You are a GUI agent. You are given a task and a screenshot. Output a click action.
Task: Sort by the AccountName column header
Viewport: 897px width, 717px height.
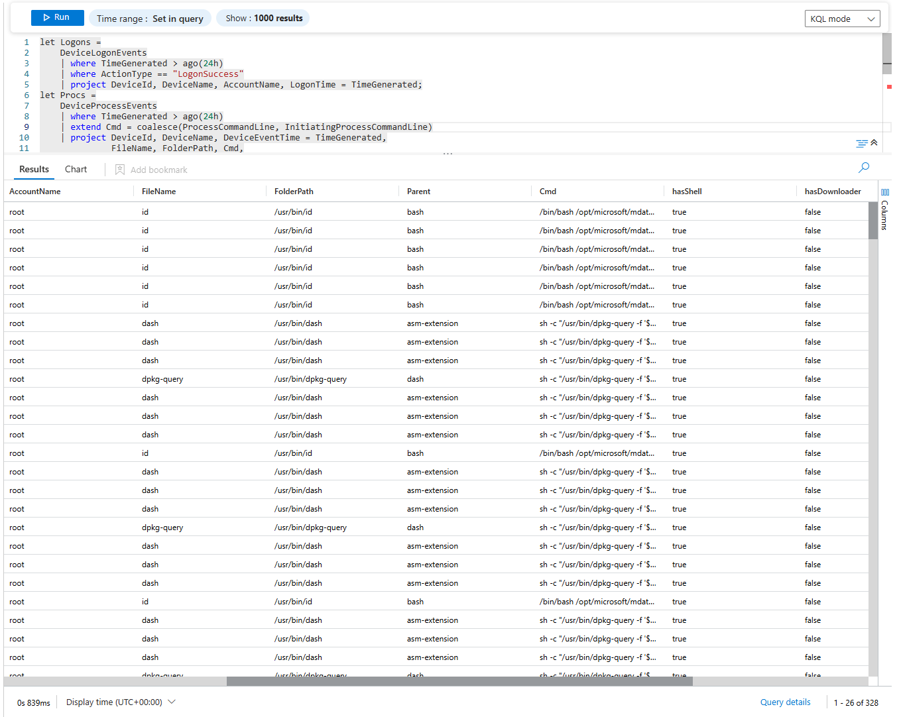pyautogui.click(x=35, y=192)
